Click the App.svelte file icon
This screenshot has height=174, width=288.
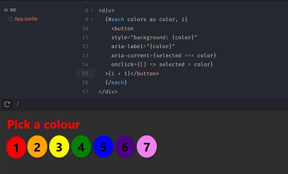pos(11,19)
